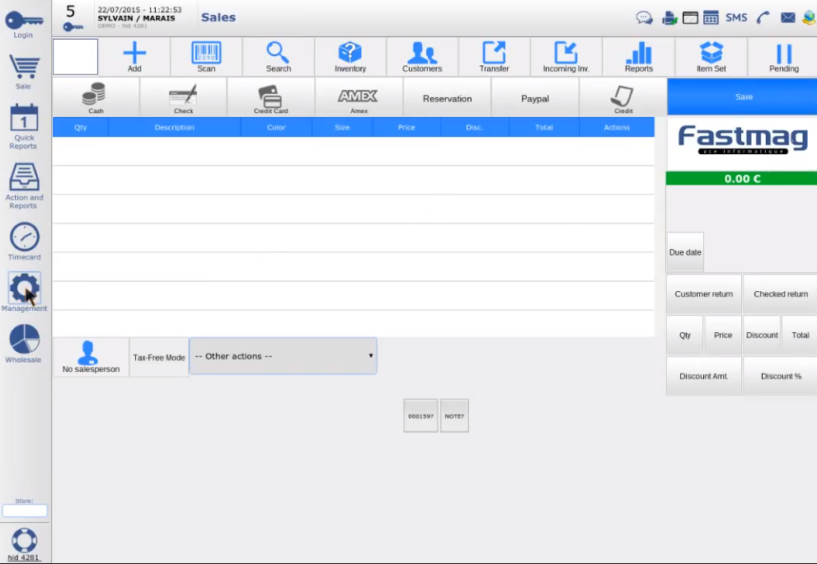Click the printer icon in header

coord(669,17)
